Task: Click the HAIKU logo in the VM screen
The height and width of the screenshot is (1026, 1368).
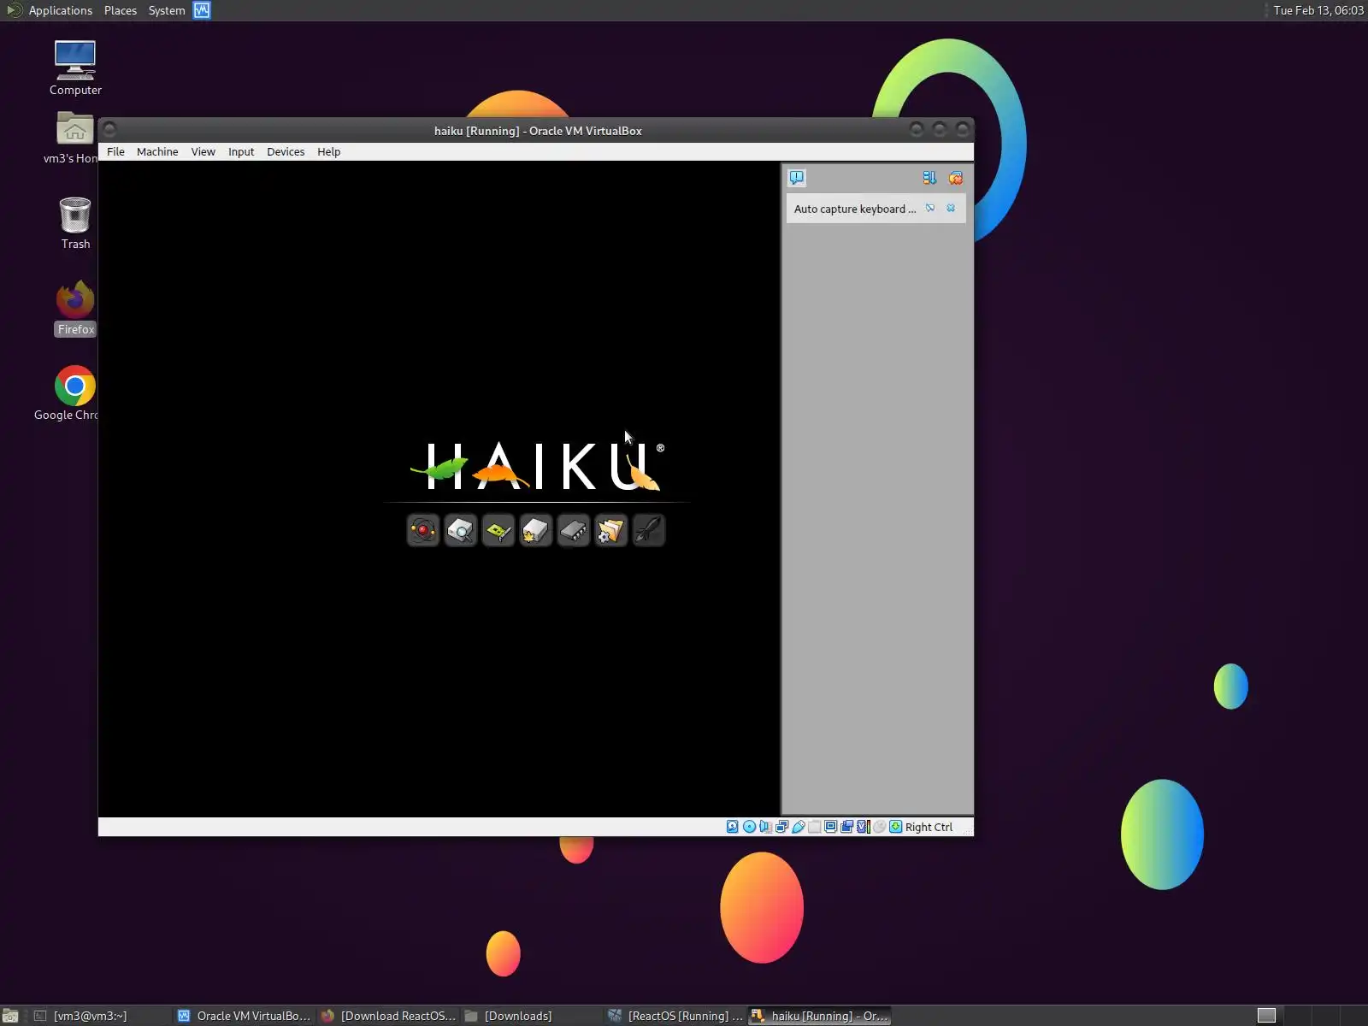Action: [x=537, y=466]
